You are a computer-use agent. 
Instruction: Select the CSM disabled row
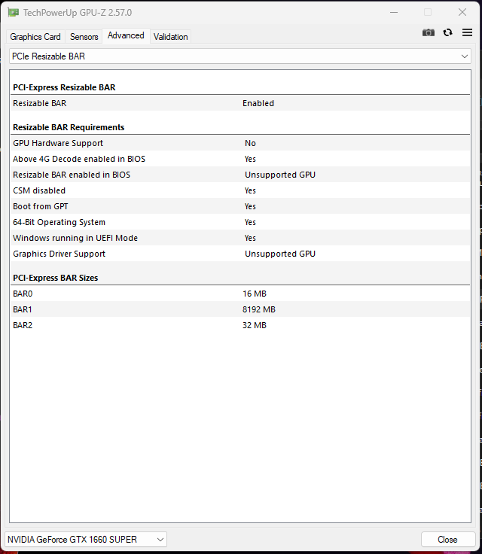(x=240, y=190)
